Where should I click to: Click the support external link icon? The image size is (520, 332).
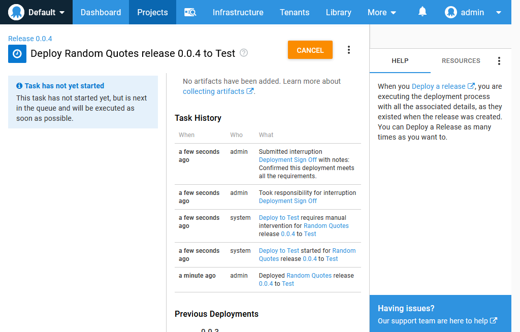tap(494, 320)
